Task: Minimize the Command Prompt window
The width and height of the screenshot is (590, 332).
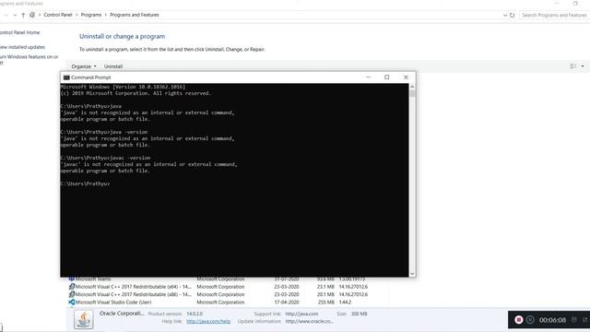Action: [369, 77]
